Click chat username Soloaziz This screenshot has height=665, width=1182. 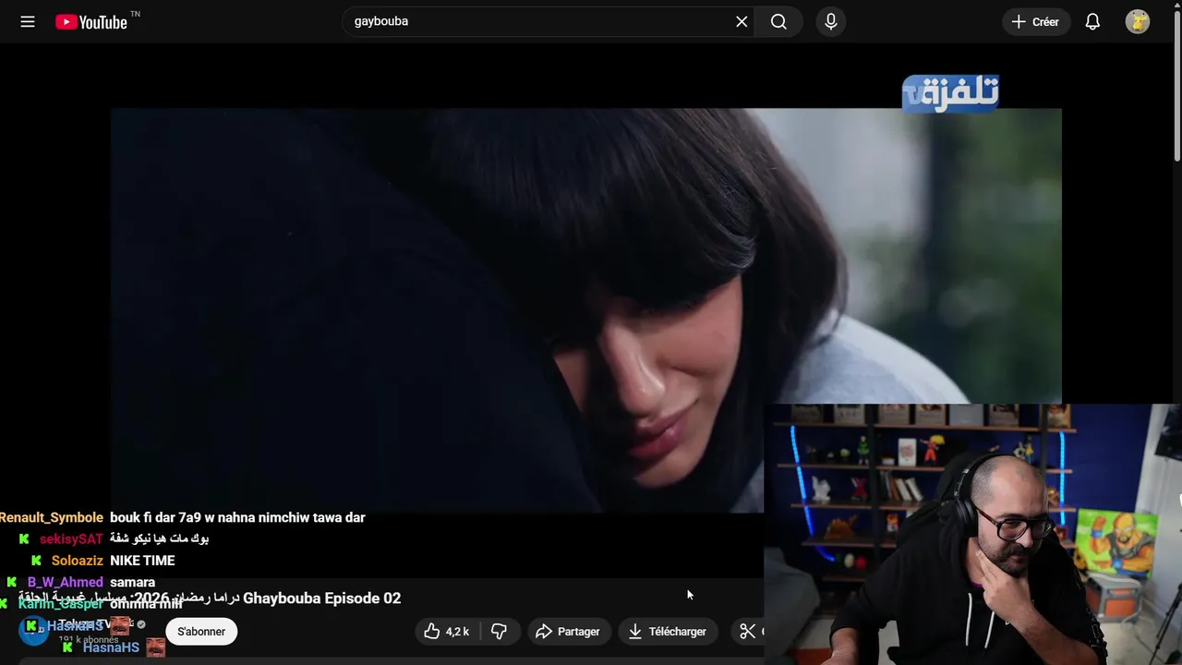(x=77, y=561)
